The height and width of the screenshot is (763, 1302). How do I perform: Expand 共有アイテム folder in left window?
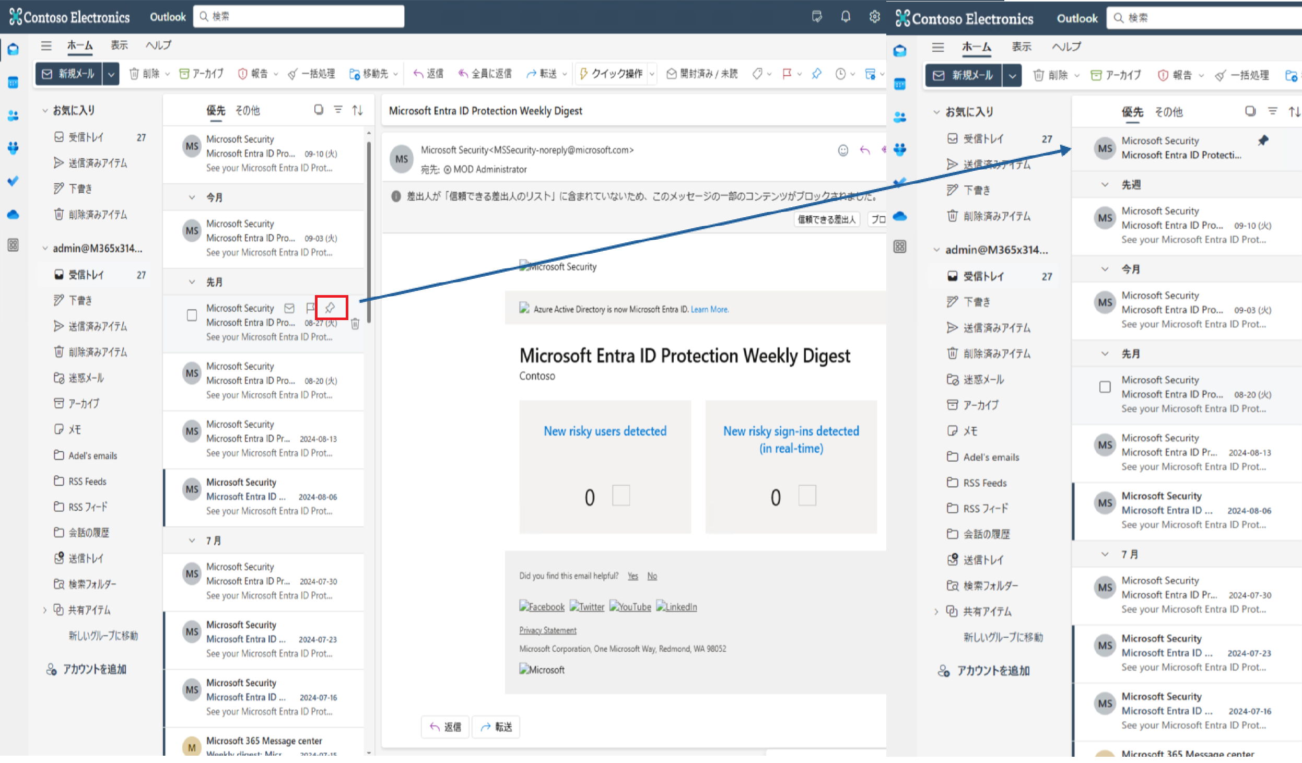(x=45, y=610)
